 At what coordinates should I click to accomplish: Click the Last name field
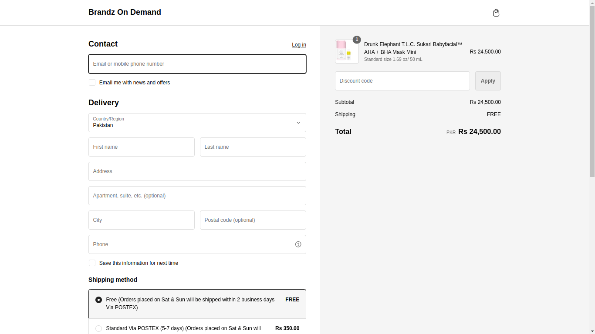click(x=253, y=147)
